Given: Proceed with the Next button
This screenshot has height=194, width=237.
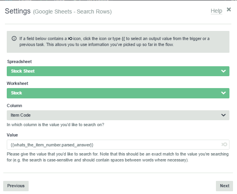Looking at the screenshot, I should point(224,186).
